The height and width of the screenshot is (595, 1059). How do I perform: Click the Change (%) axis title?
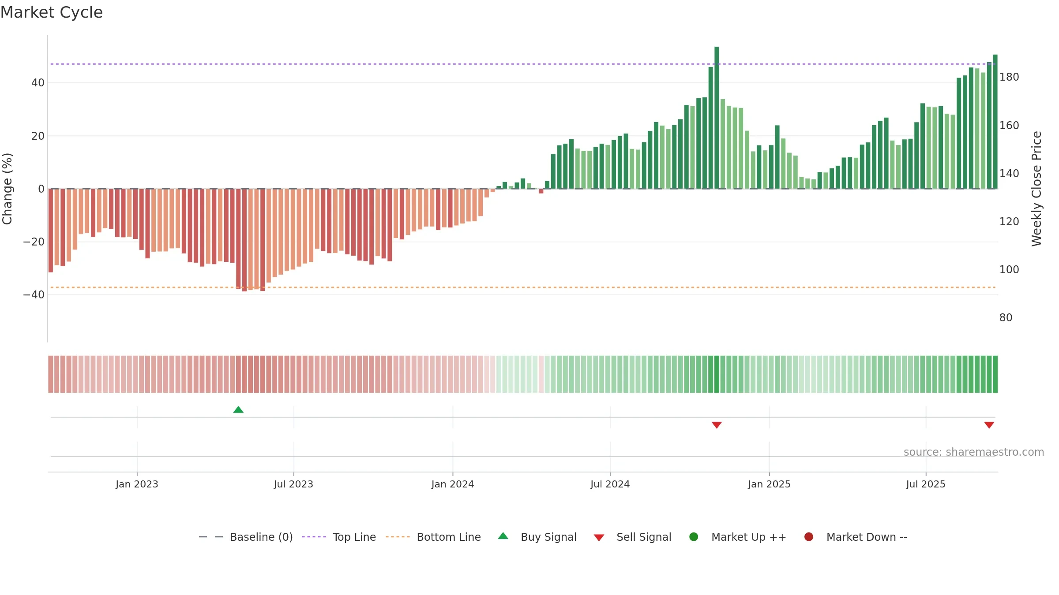pos(7,189)
